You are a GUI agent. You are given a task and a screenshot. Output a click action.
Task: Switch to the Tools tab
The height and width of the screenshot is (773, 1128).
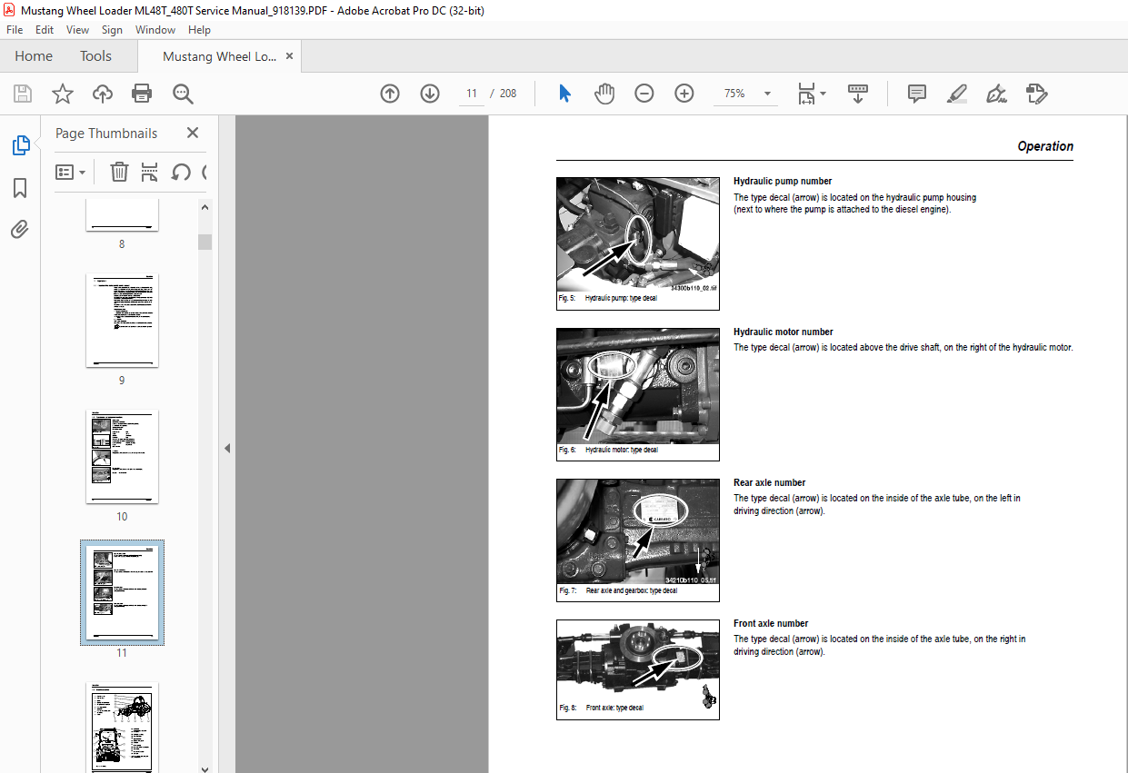point(95,56)
